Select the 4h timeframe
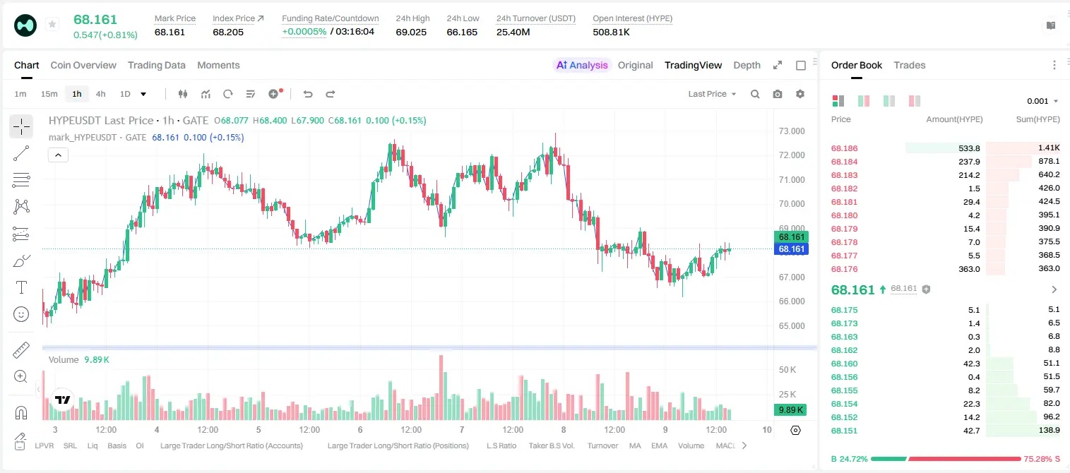This screenshot has width=1070, height=473. click(x=100, y=94)
